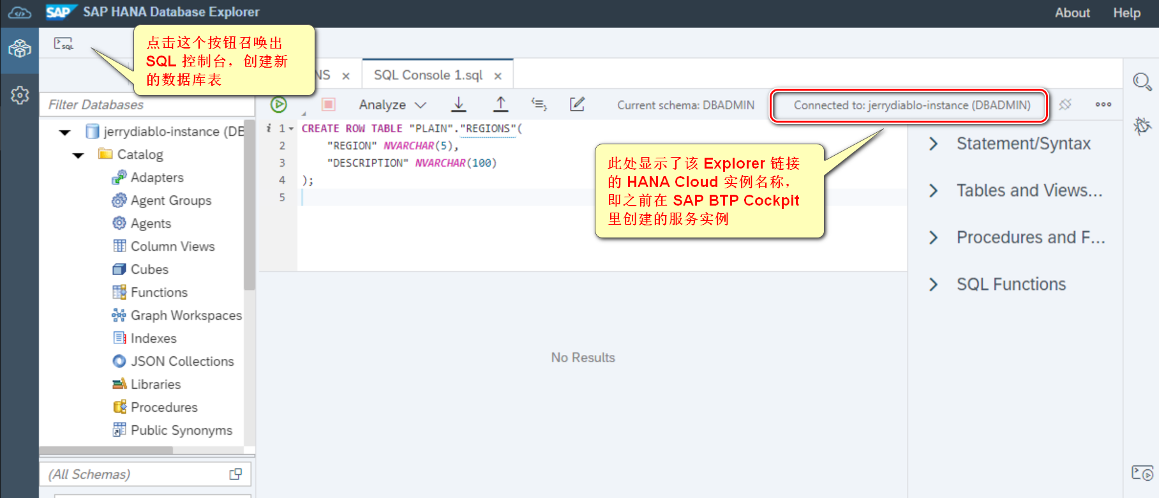The width and height of the screenshot is (1159, 498).
Task: Select Indexes in catalog tree
Action: click(x=153, y=338)
